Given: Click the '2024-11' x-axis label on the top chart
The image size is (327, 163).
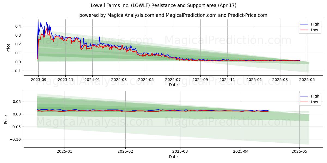Looking at the screenshot, I should (227, 80).
